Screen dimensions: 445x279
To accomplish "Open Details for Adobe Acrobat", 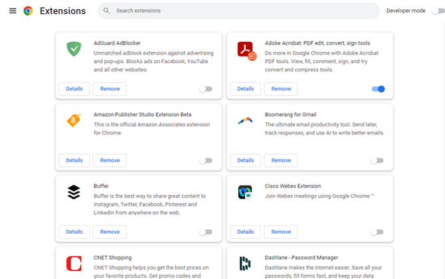I will point(246,89).
